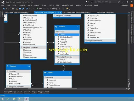Open the Error List panel
134x101 pixels.
[27, 92]
